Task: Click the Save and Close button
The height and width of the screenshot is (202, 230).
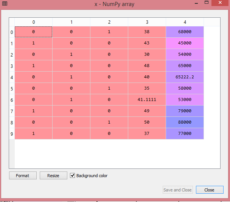Action: pyautogui.click(x=177, y=190)
